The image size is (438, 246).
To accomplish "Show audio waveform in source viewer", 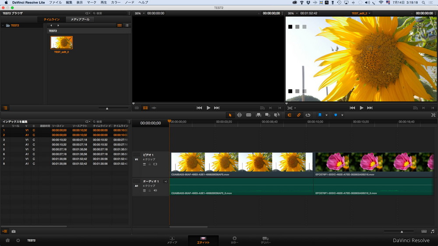I will point(154,108).
